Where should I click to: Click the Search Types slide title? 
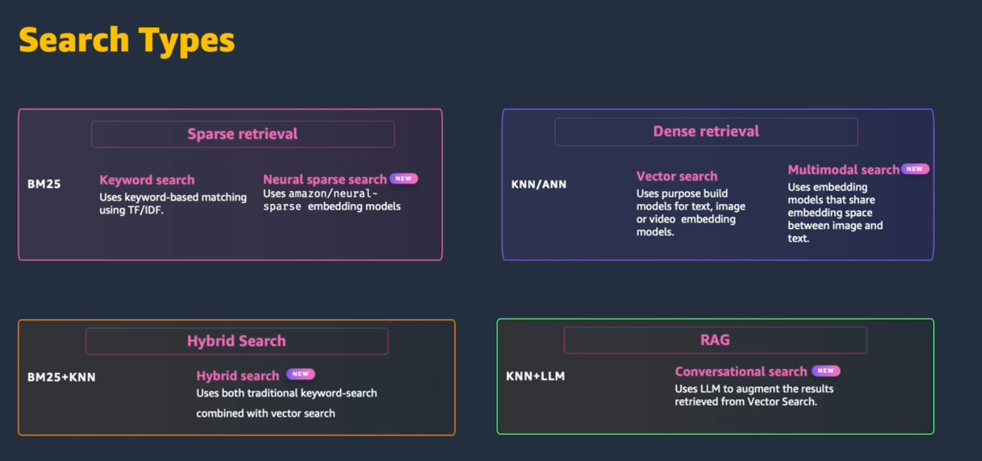point(127,40)
